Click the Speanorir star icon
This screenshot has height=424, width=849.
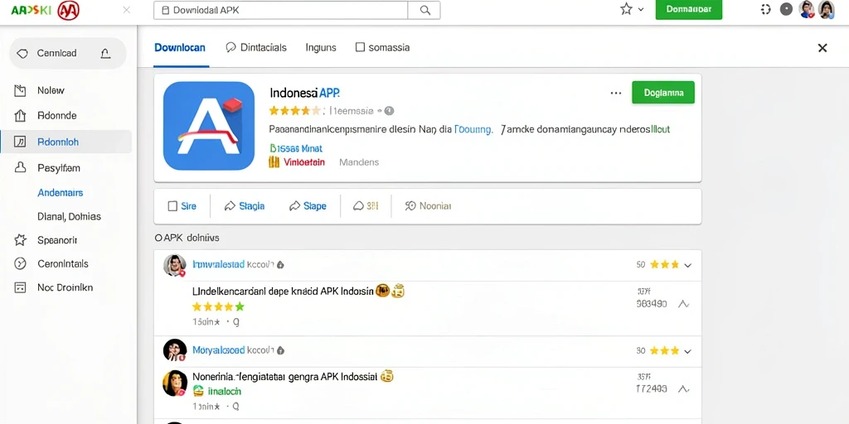click(x=20, y=239)
